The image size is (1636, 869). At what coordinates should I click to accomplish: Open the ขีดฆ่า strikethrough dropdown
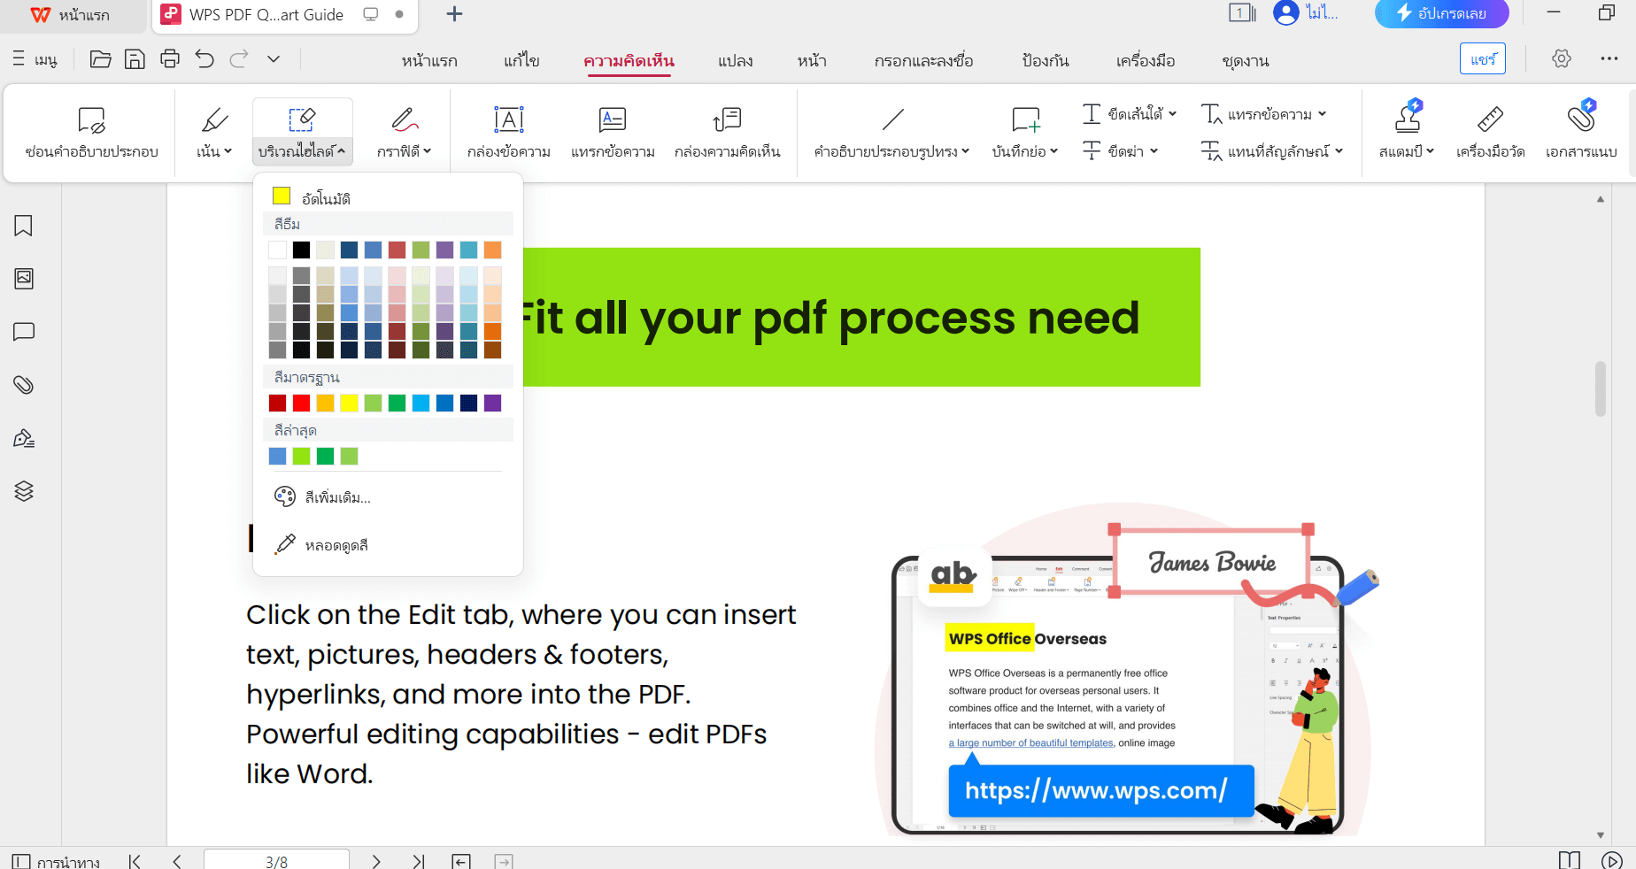click(x=1154, y=151)
